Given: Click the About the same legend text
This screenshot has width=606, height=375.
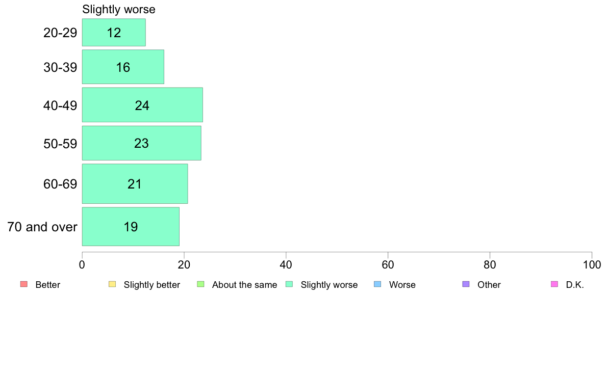Looking at the screenshot, I should click(x=245, y=285).
